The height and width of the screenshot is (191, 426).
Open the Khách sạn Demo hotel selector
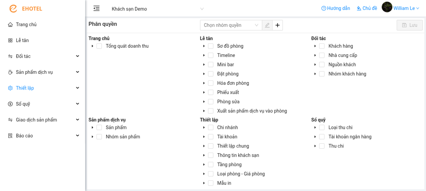click(158, 9)
